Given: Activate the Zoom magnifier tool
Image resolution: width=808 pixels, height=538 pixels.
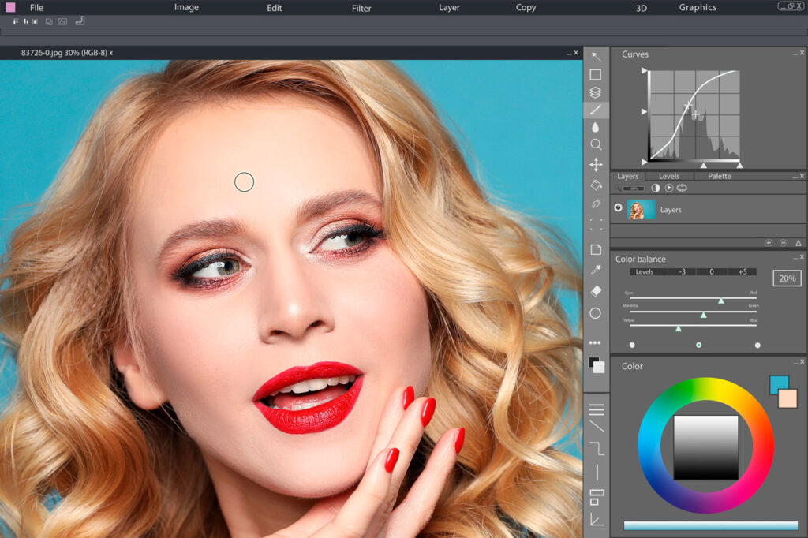Looking at the screenshot, I should (x=596, y=144).
